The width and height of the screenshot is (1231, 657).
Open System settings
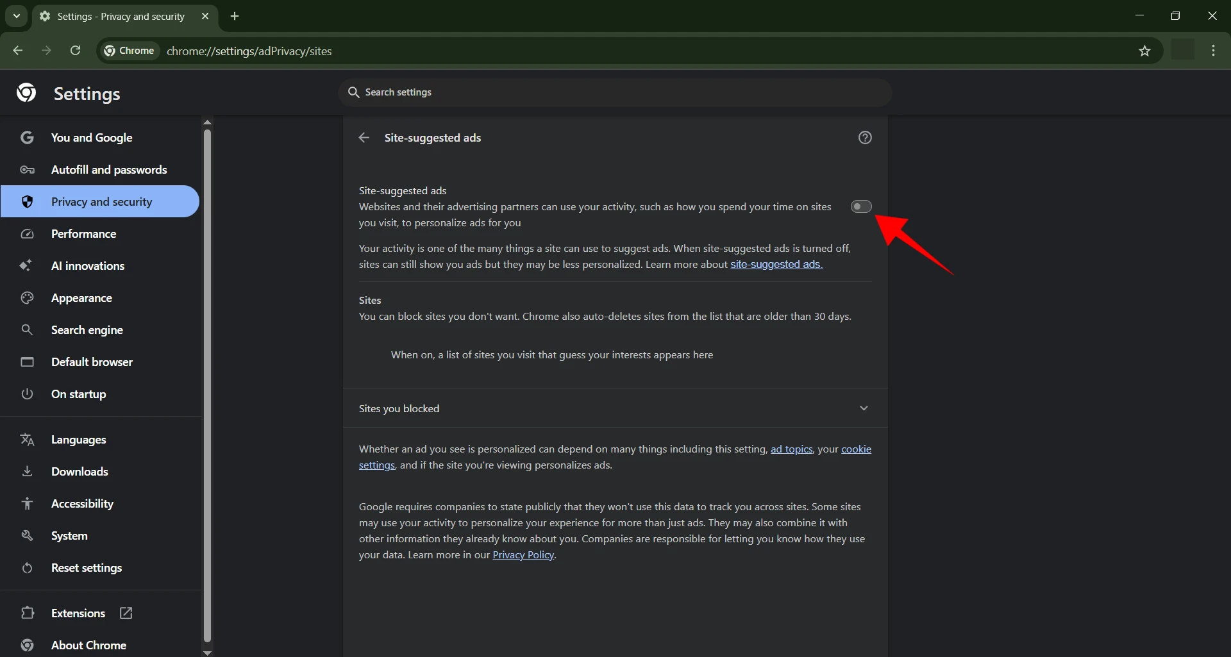101,536
